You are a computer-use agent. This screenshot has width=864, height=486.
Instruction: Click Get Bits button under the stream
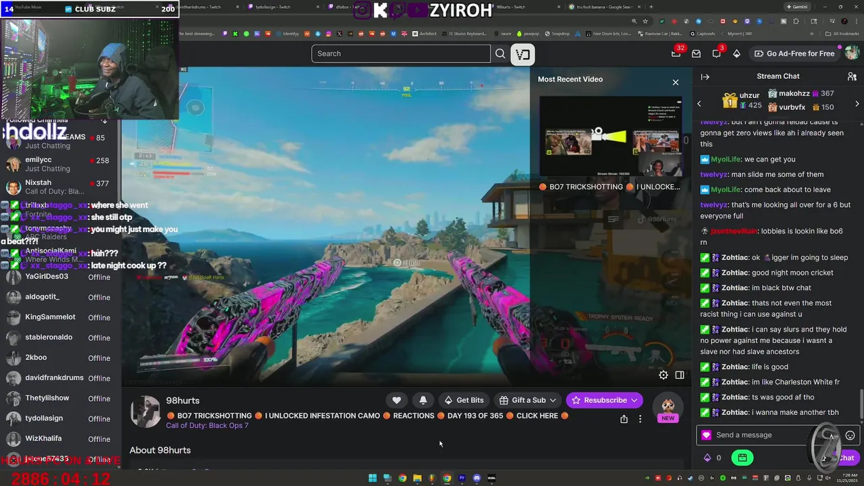tap(464, 400)
